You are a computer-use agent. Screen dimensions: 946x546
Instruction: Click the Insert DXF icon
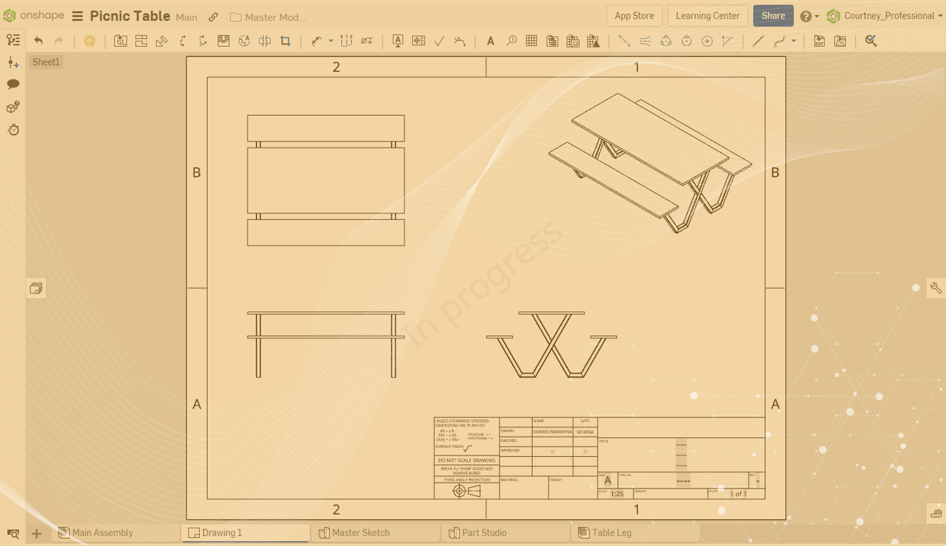(x=819, y=41)
